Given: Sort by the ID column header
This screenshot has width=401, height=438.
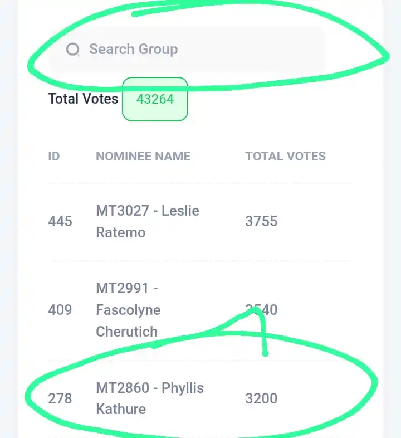Looking at the screenshot, I should coord(54,157).
